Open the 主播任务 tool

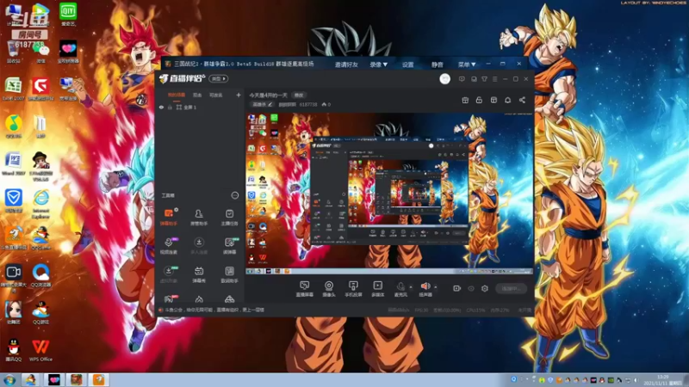[x=229, y=217]
